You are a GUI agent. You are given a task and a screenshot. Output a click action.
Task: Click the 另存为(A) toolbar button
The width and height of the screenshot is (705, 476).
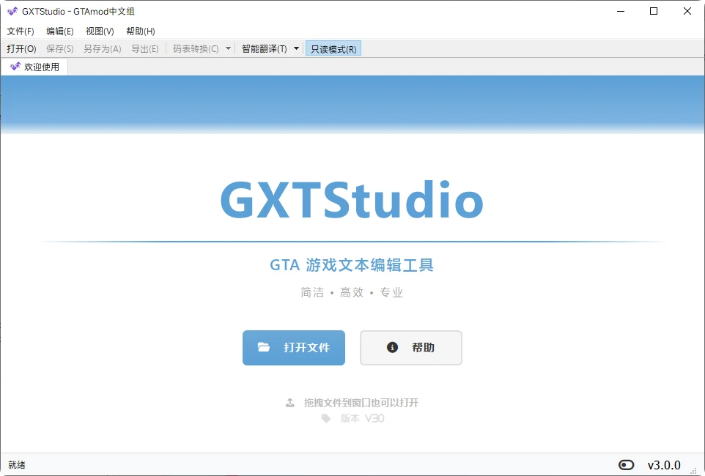pyautogui.click(x=103, y=48)
